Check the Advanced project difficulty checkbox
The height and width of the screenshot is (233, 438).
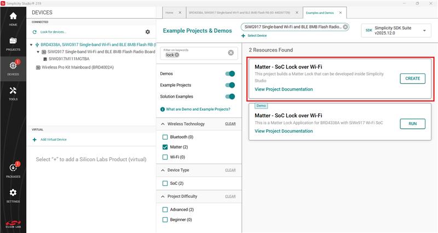point(165,209)
